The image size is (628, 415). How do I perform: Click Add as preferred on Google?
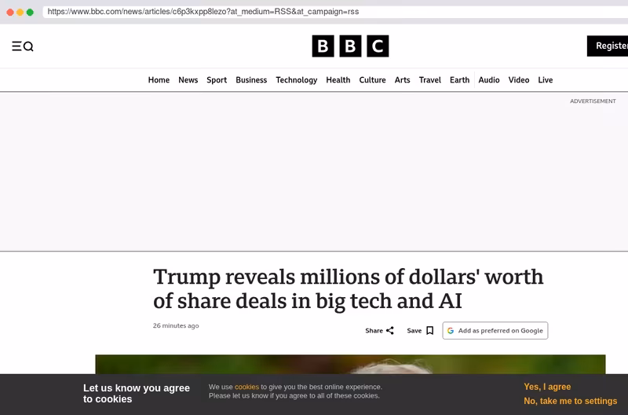495,331
